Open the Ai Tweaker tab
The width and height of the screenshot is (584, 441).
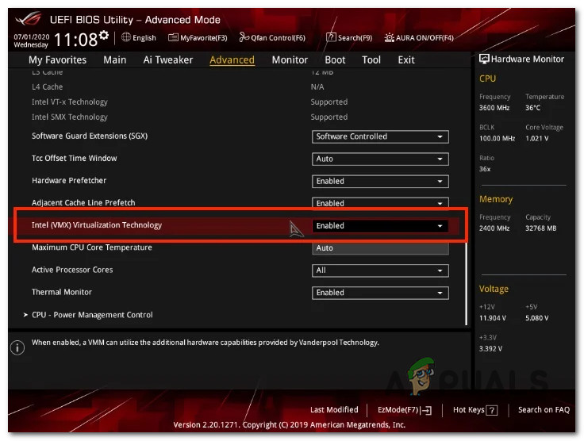pos(168,60)
